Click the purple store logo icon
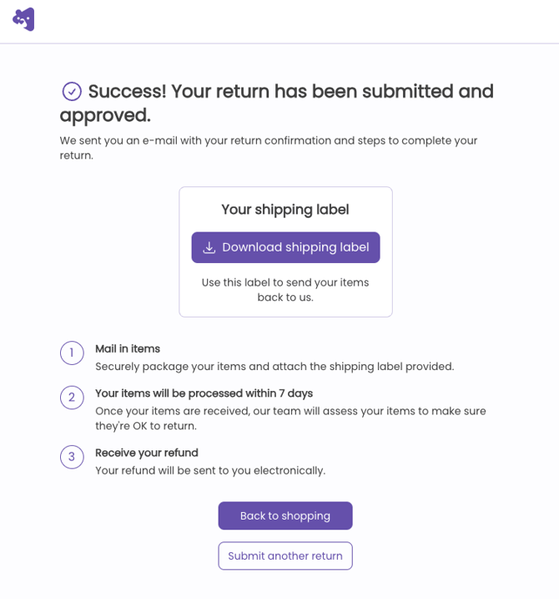Screen dimensions: 559x599 coord(23,19)
